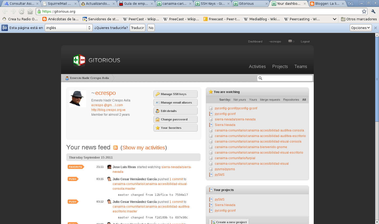Click the Gitorious logo in the header
This screenshot has height=224, width=379.
(x=97, y=60)
